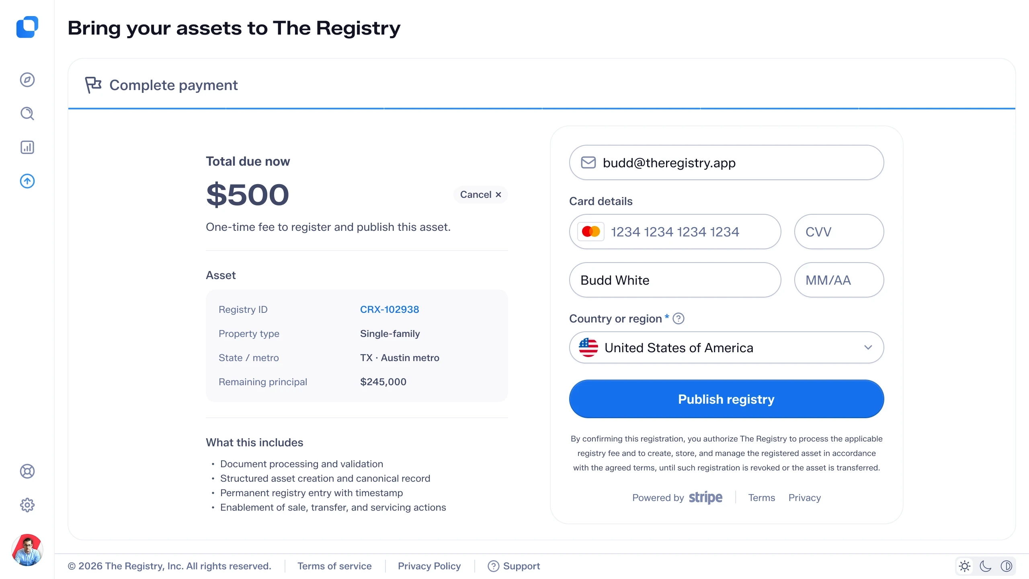
Task: Click the country dropdown chevron arrow
Action: click(x=868, y=347)
